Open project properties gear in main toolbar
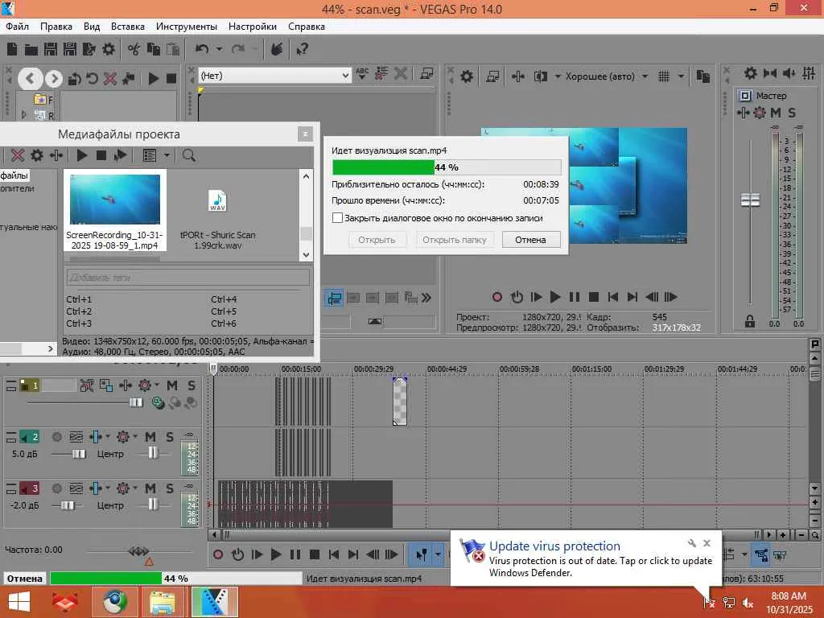 [x=109, y=49]
